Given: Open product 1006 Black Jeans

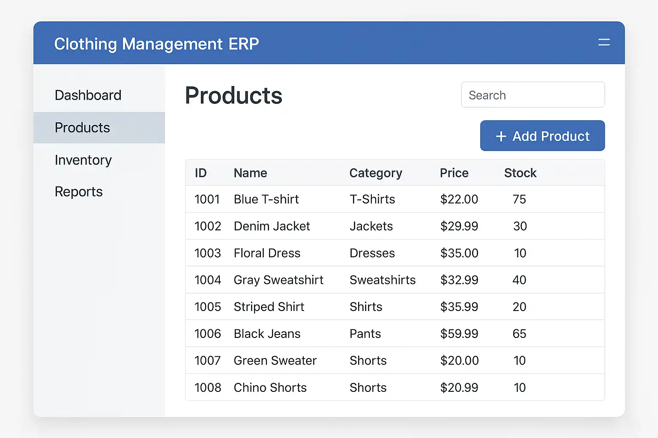Looking at the screenshot, I should pos(267,334).
